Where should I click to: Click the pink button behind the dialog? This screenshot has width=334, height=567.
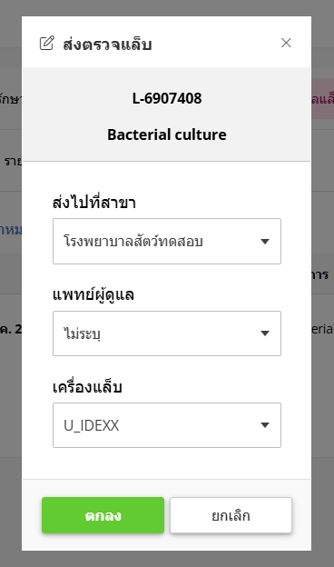[x=322, y=99]
